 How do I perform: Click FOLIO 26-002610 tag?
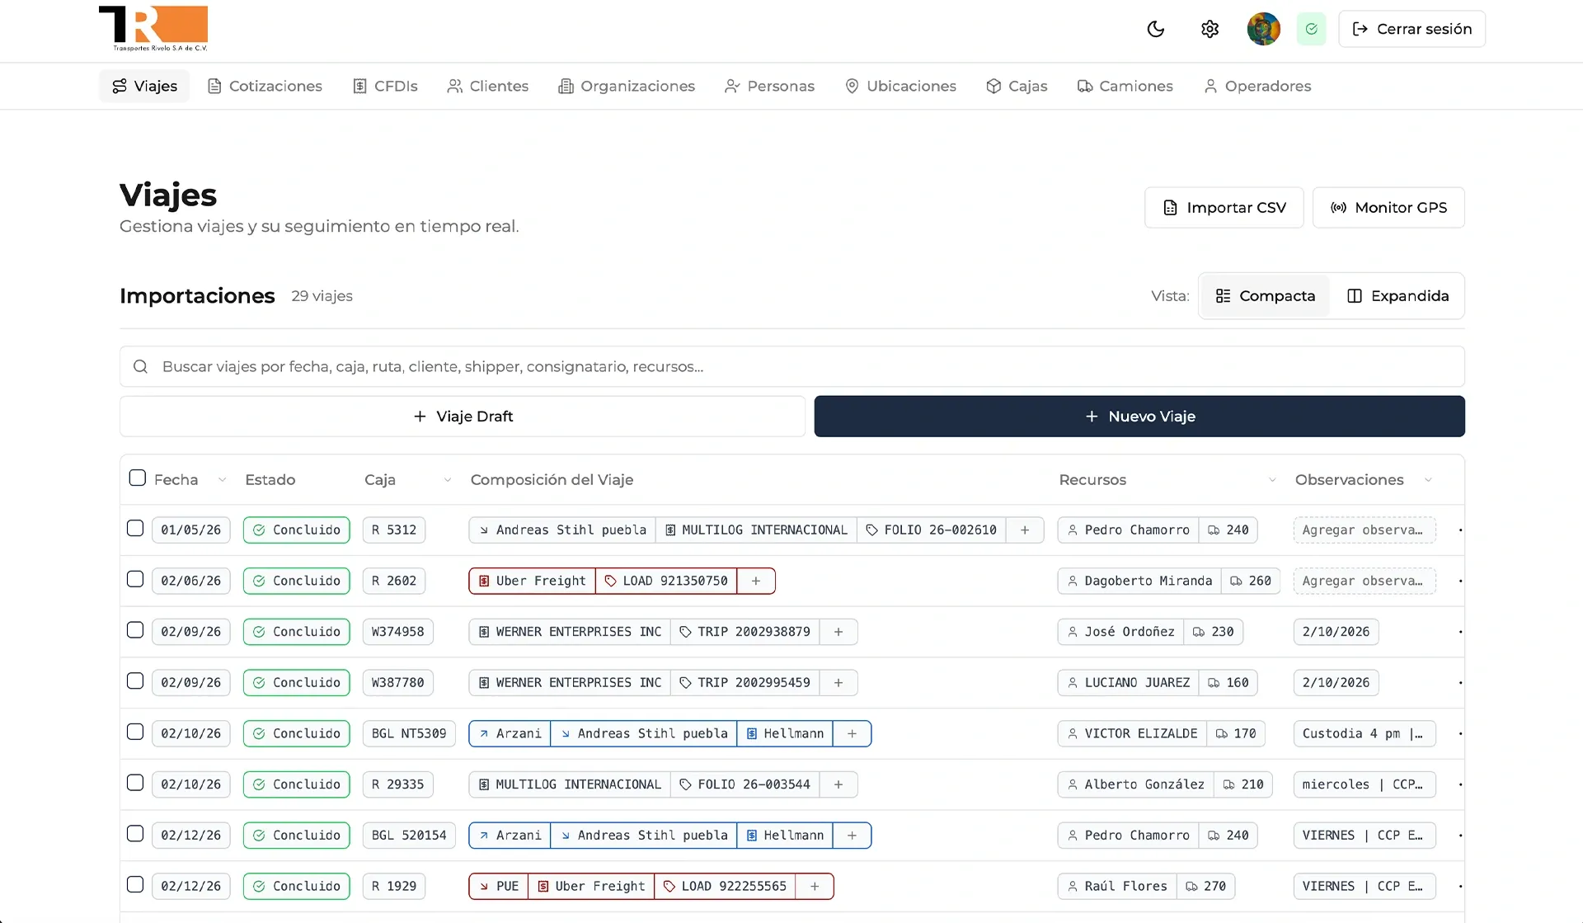(x=932, y=530)
